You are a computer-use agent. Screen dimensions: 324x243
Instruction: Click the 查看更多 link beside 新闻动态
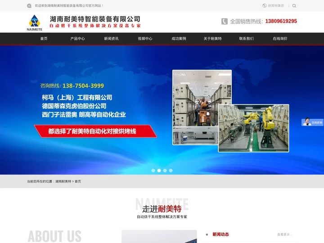click(284, 234)
